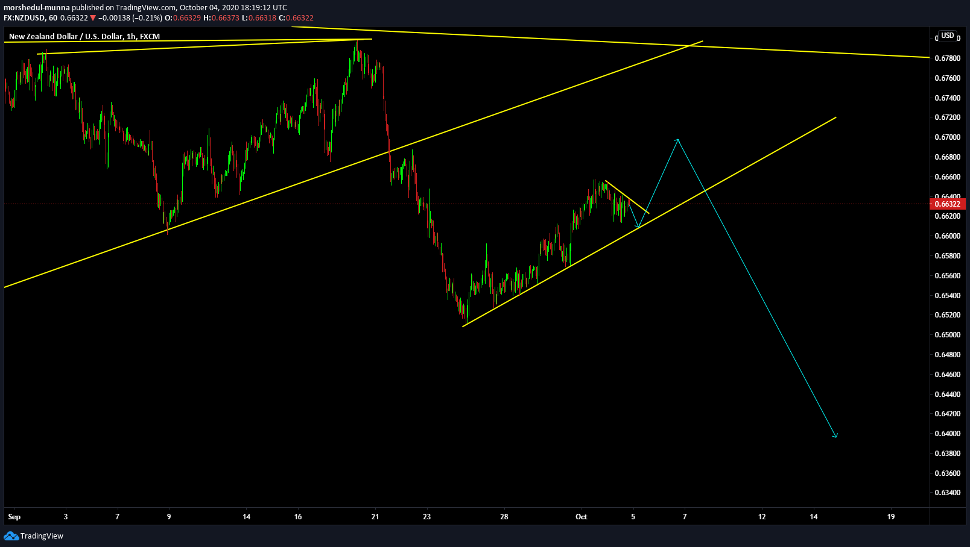This screenshot has height=547, width=970.
Task: Click the 0.63800 price axis label
Action: tap(947, 454)
